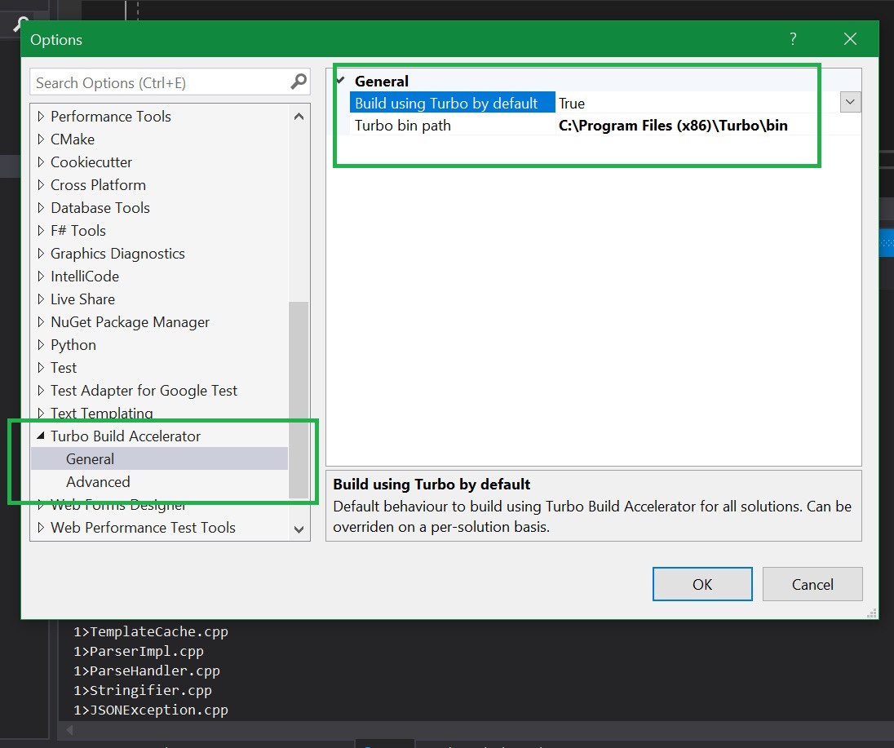Screen dimensions: 894x748
Task: Click the Cancel button
Action: 812,584
